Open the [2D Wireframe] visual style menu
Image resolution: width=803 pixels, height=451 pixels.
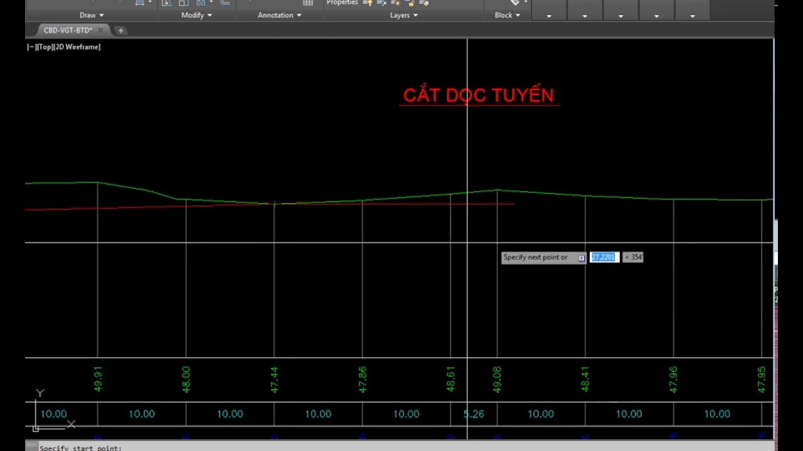[77, 47]
